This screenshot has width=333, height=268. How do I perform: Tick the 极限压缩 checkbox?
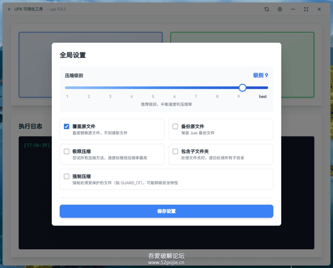click(x=67, y=152)
